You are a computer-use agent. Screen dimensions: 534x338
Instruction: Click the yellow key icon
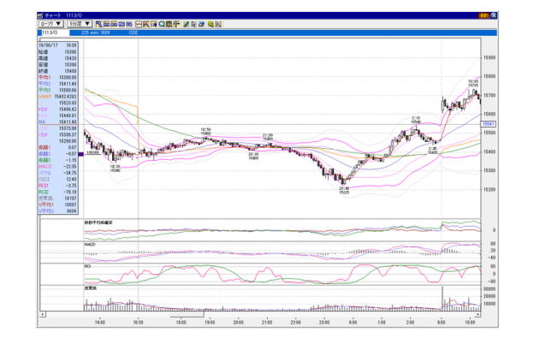pos(211,24)
